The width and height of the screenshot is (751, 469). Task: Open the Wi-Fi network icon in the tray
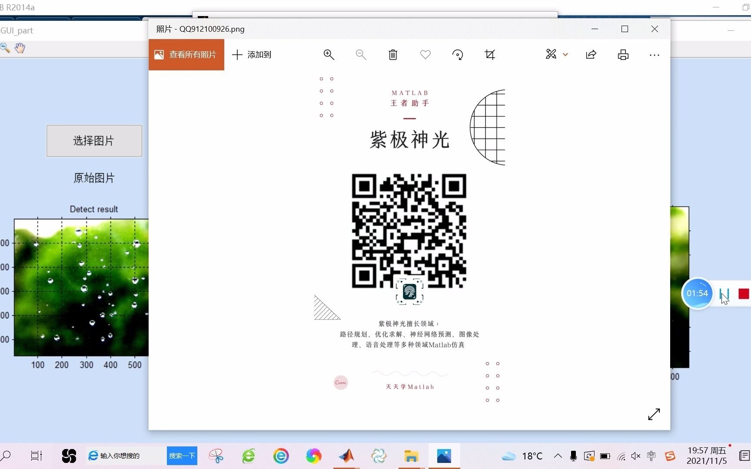point(621,456)
